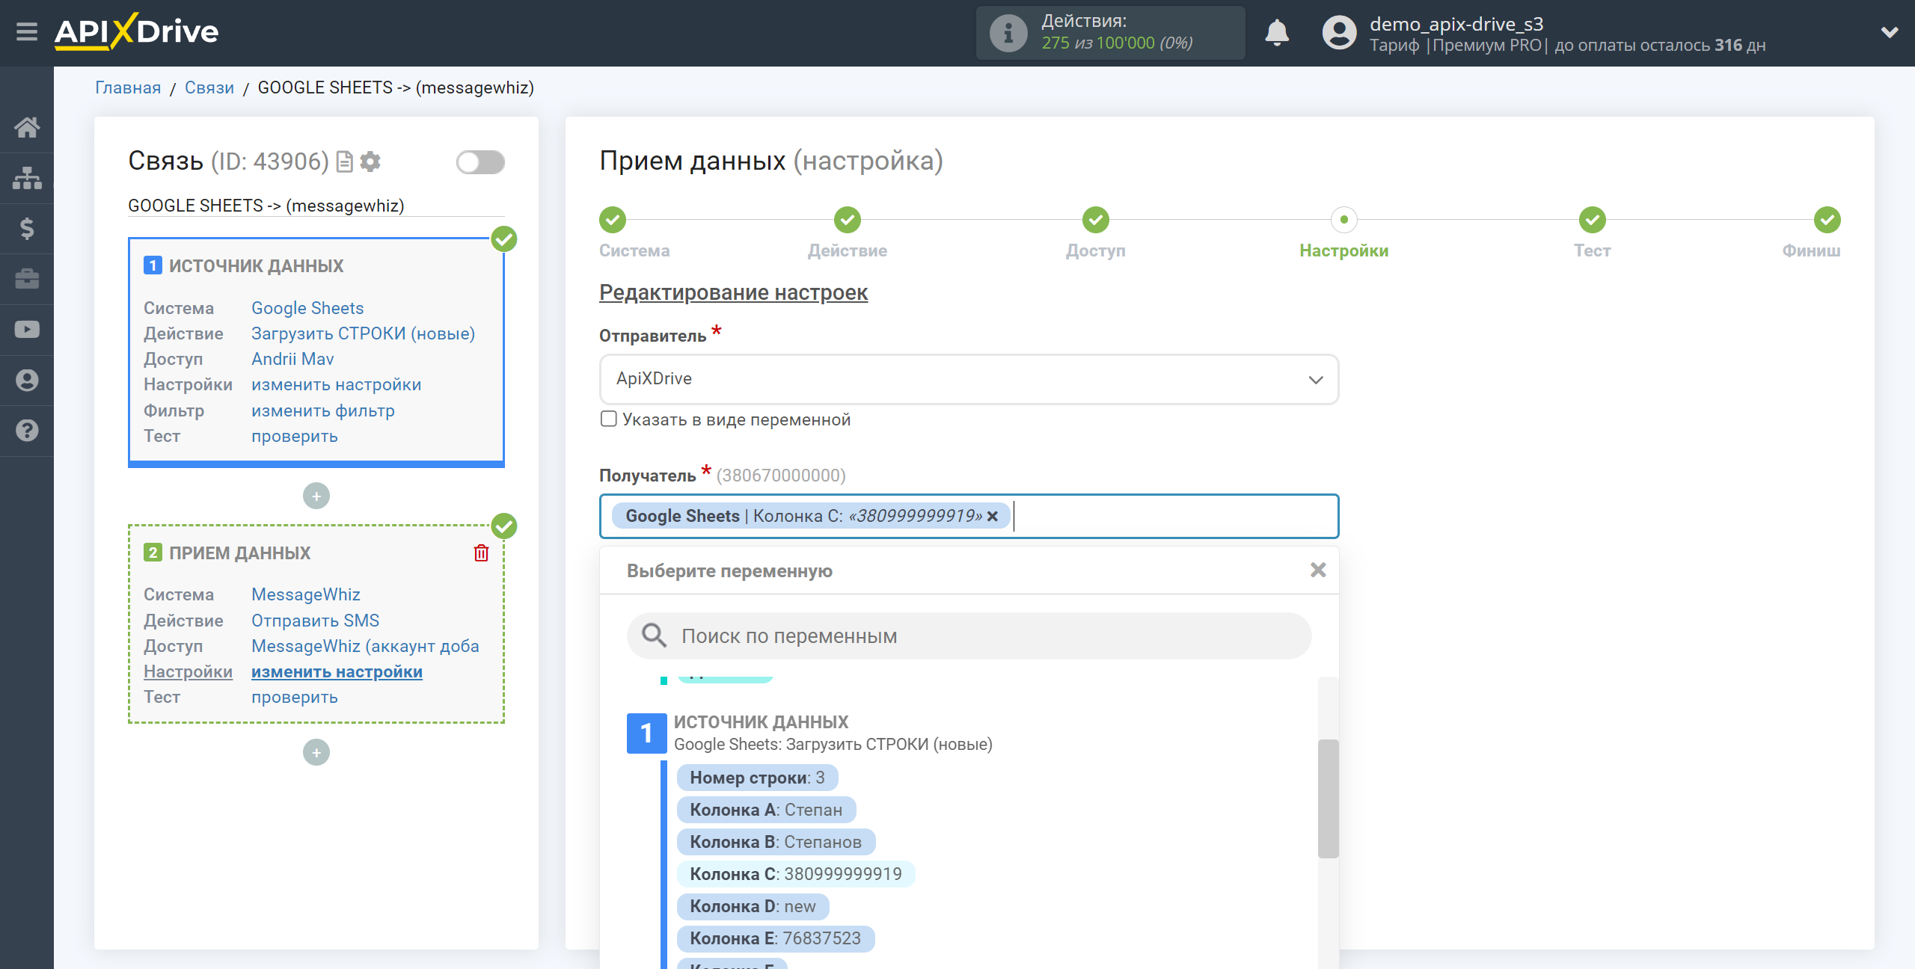Click receiver проверить test link
1915x969 pixels.
click(x=294, y=697)
